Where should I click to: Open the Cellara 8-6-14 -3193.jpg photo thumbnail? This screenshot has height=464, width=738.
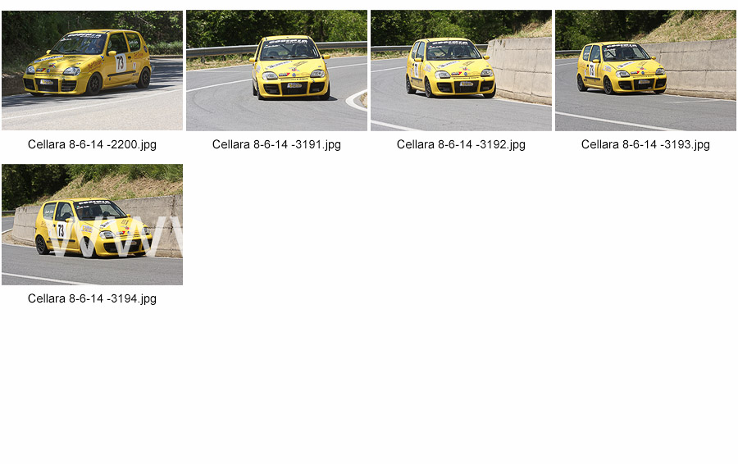[x=646, y=71]
